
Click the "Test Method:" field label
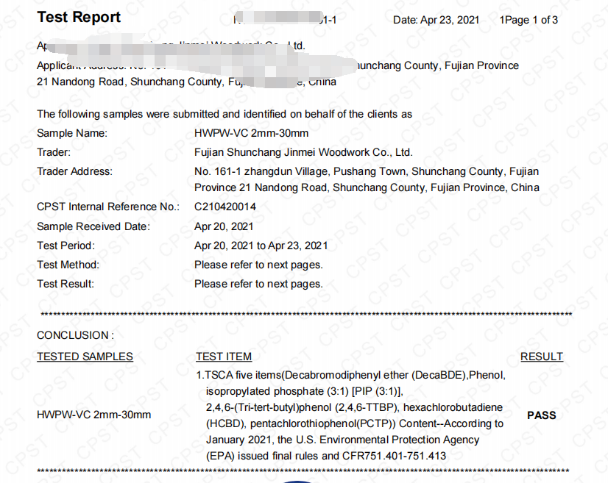(x=68, y=265)
